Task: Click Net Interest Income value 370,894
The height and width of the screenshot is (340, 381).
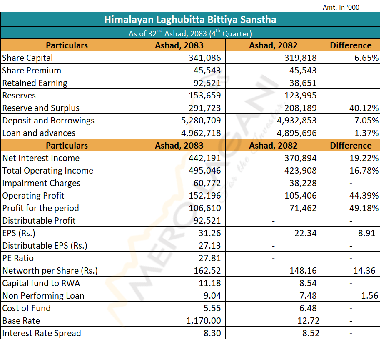Action: (x=300, y=158)
